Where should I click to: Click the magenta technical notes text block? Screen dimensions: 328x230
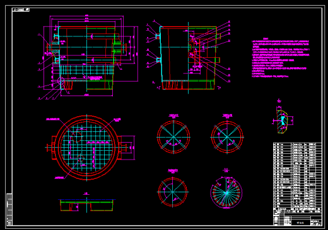point(281,58)
